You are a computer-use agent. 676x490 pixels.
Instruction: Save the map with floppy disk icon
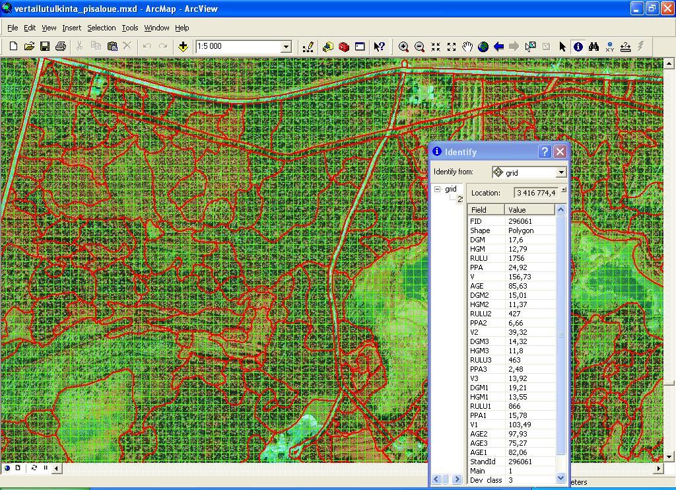tap(45, 47)
